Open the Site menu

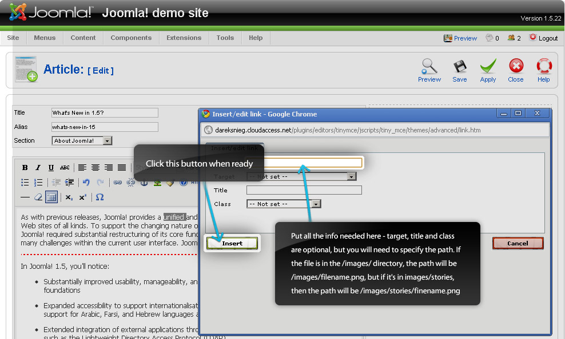click(x=13, y=38)
